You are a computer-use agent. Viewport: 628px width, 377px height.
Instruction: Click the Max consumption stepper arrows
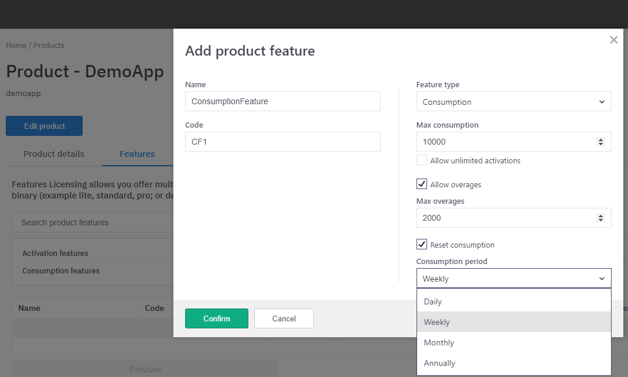(600, 142)
